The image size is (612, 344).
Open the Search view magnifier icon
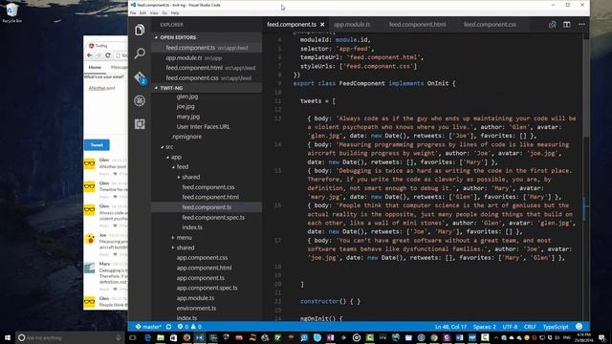click(x=140, y=54)
